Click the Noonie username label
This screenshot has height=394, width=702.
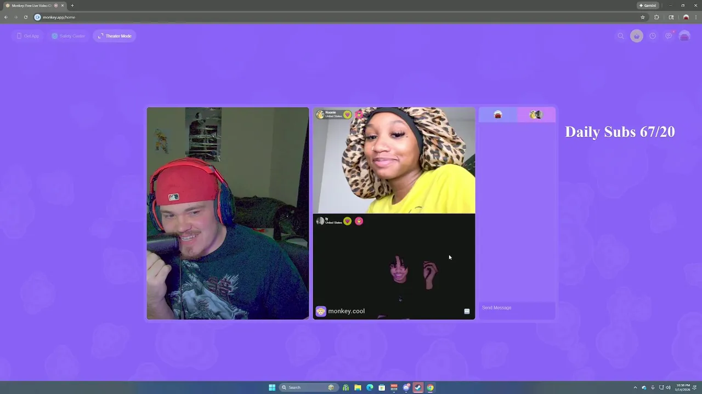click(331, 113)
